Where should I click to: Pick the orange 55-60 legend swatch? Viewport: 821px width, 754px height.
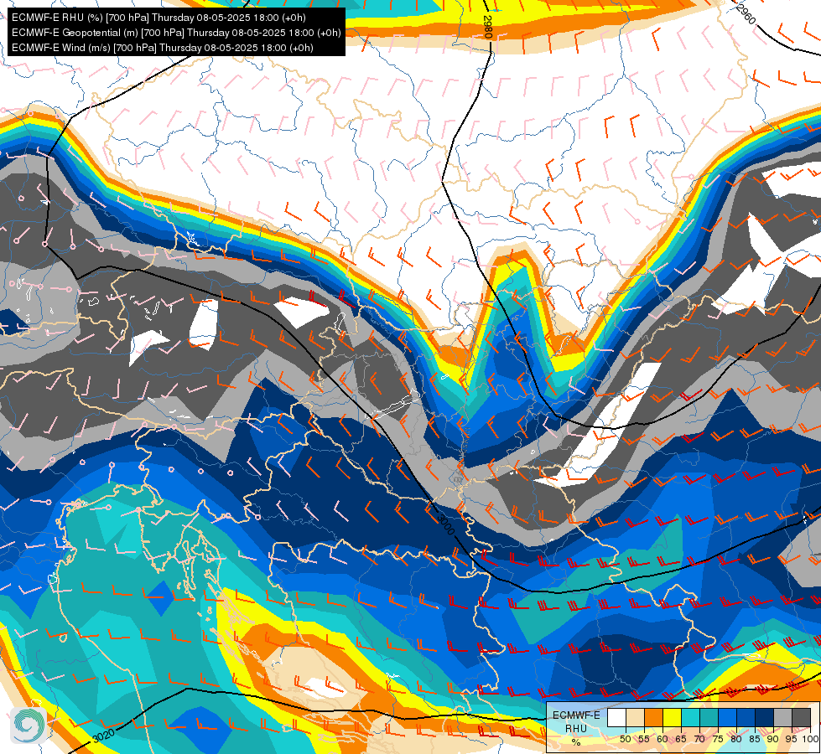654,717
